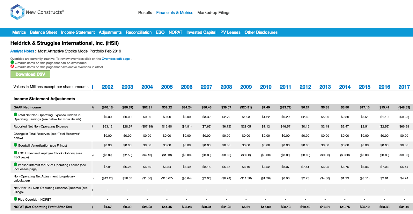Open Marked-up Filings section
This screenshot has width=413, height=214.
click(214, 13)
